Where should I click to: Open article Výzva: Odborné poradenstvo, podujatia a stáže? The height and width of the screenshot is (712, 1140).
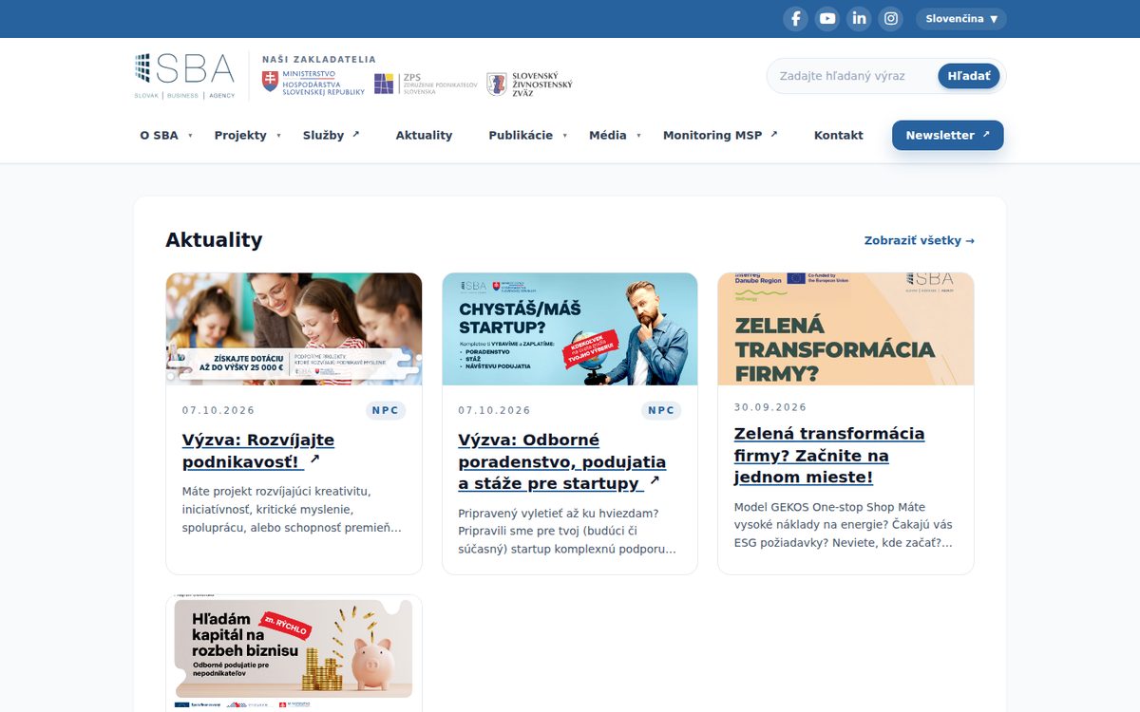pyautogui.click(x=561, y=461)
